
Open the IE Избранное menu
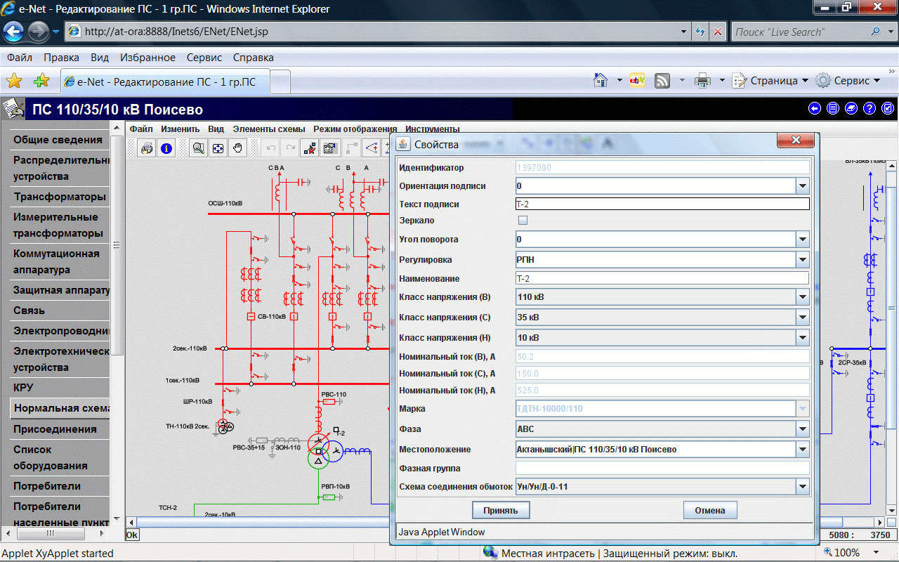(x=147, y=58)
